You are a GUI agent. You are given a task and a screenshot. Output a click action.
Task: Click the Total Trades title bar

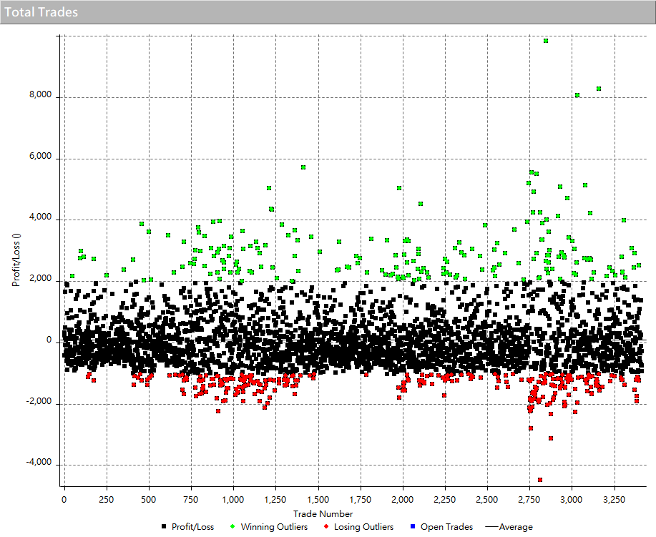[328, 12]
